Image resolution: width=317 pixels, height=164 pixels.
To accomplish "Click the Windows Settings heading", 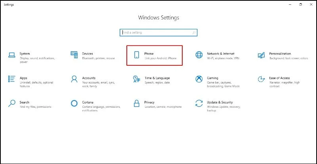I will [x=158, y=17].
